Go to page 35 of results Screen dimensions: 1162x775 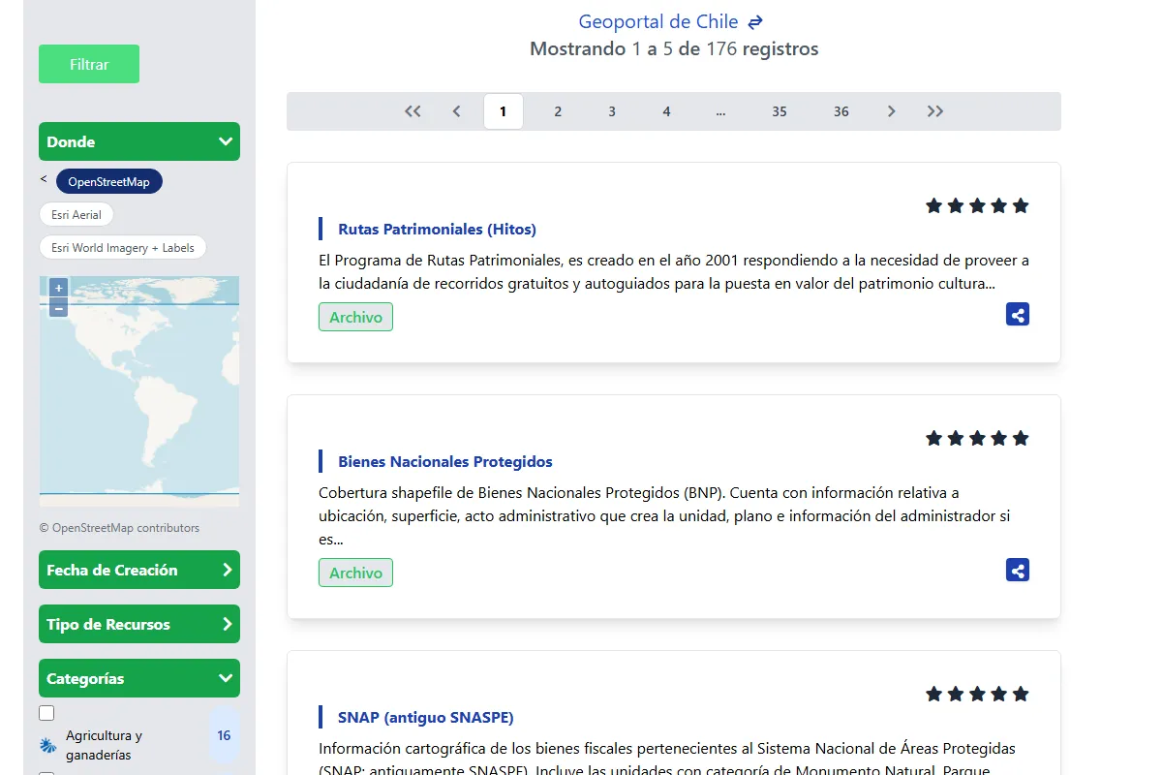tap(780, 111)
